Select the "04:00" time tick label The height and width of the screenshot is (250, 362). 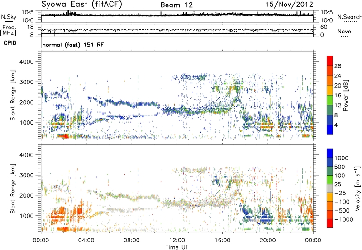[x=86, y=240]
